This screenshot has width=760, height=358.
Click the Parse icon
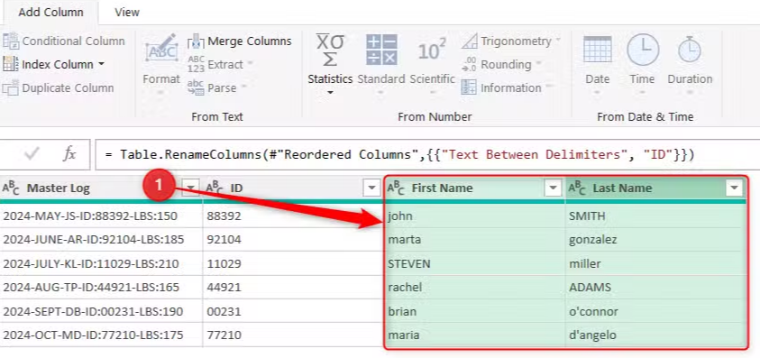[x=196, y=87]
